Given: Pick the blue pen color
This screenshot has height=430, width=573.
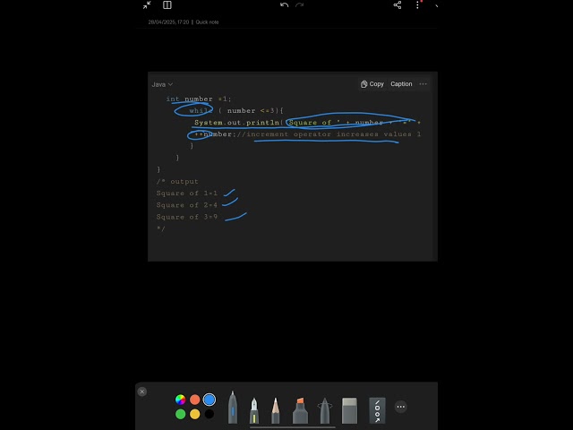Looking at the screenshot, I should 210,400.
